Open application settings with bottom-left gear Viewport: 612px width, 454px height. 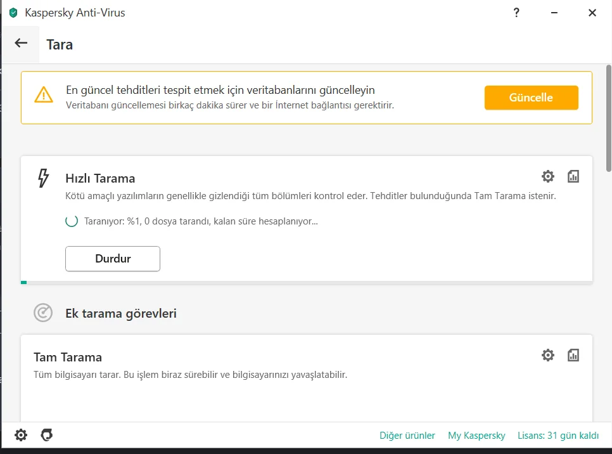(x=21, y=435)
